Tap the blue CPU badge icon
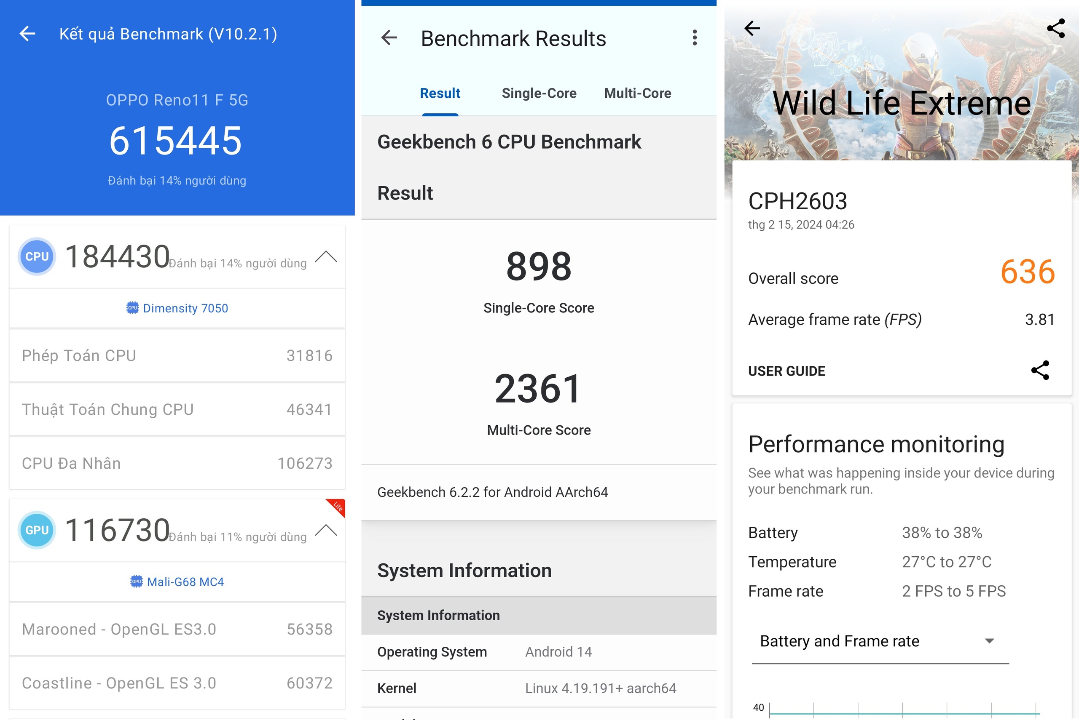This screenshot has height=723, width=1079. 37,257
